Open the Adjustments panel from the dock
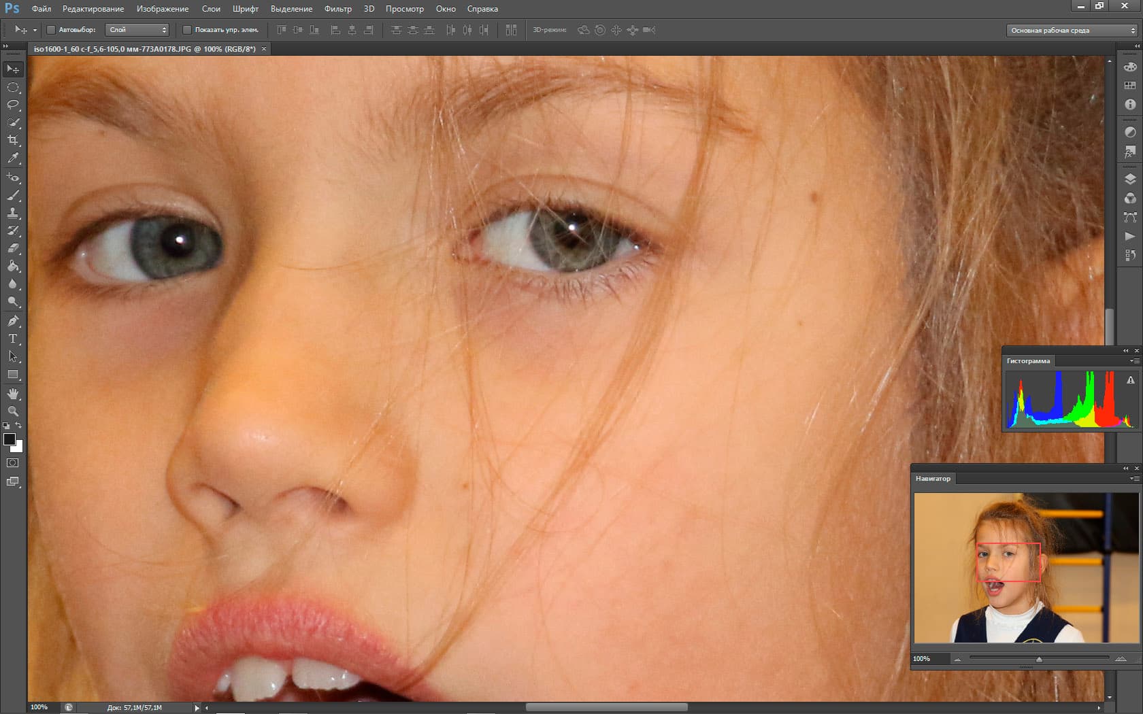The height and width of the screenshot is (714, 1143). pos(1130,132)
